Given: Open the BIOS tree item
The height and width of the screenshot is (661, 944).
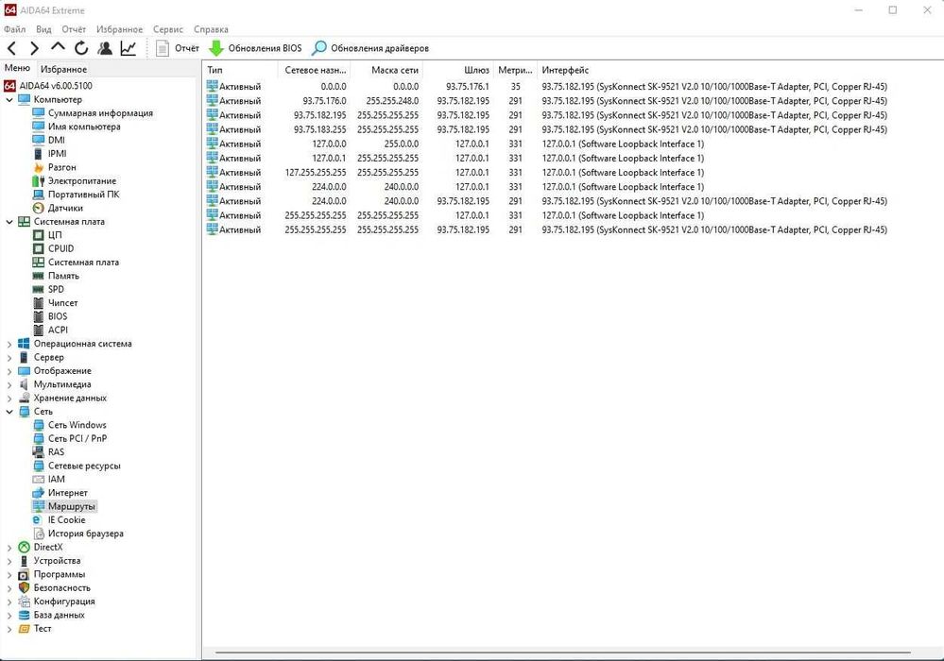Looking at the screenshot, I should (x=58, y=316).
